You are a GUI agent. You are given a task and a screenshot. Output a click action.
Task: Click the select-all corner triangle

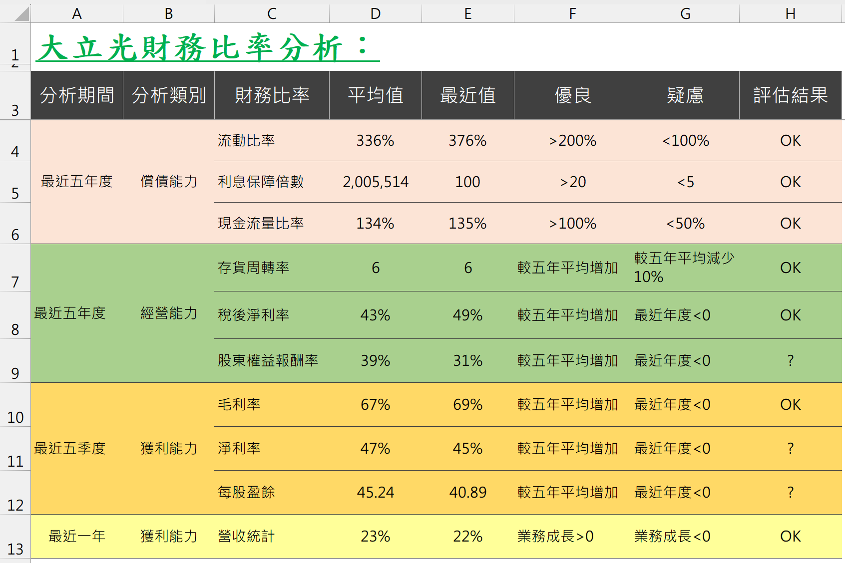point(22,13)
